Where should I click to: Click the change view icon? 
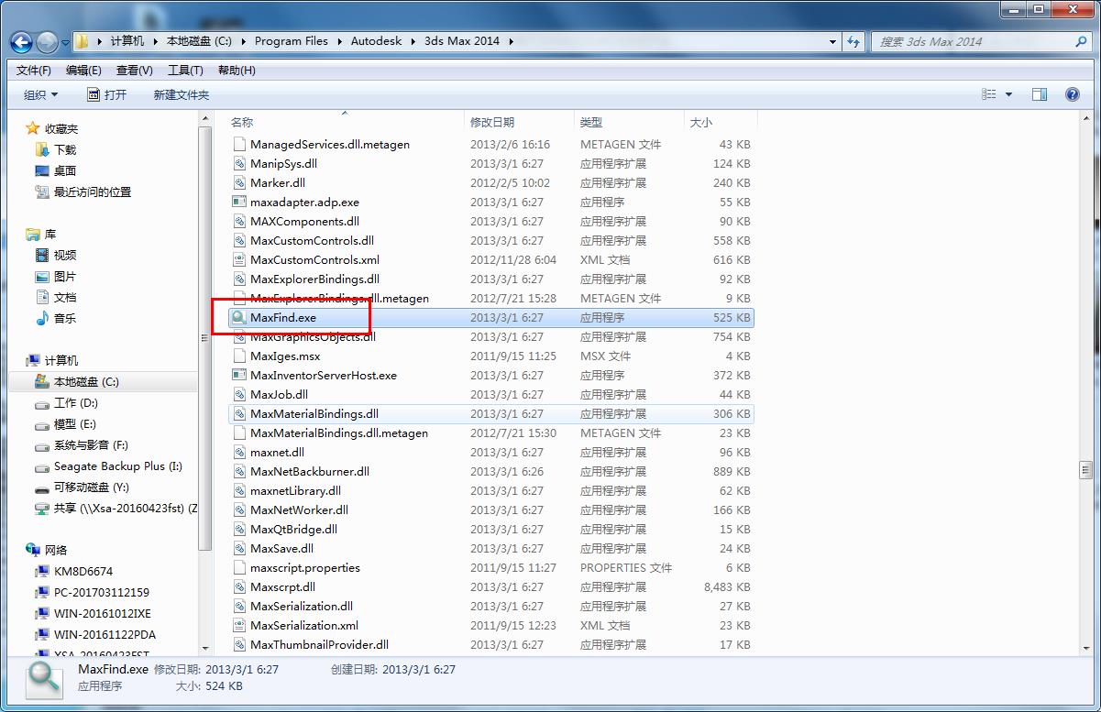(x=989, y=94)
